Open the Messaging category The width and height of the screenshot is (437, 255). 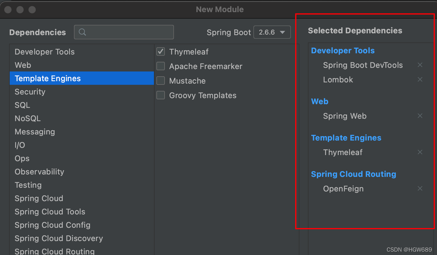[x=82, y=132]
